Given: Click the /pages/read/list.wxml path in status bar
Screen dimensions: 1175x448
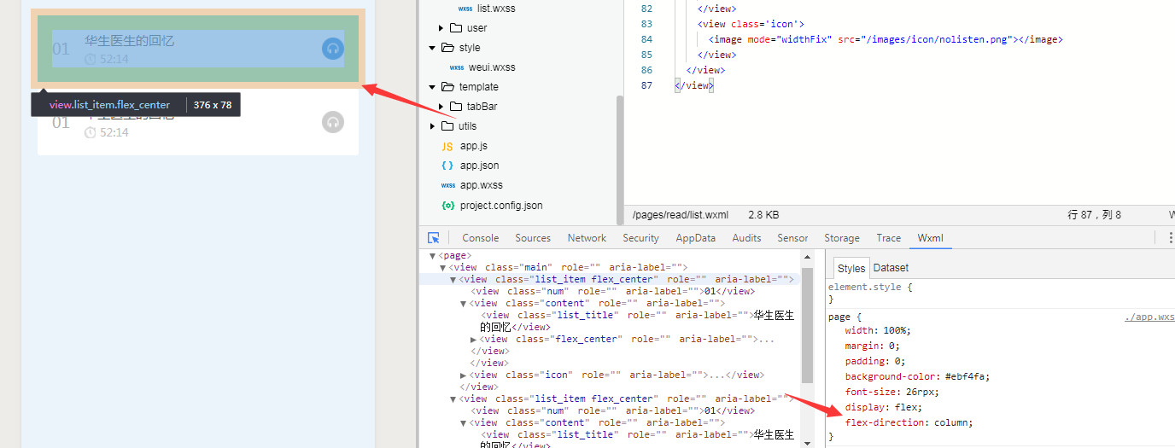Looking at the screenshot, I should coord(681,215).
